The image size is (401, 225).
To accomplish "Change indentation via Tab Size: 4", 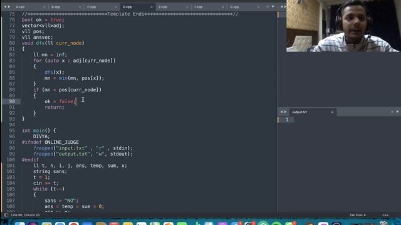I will tap(358, 215).
